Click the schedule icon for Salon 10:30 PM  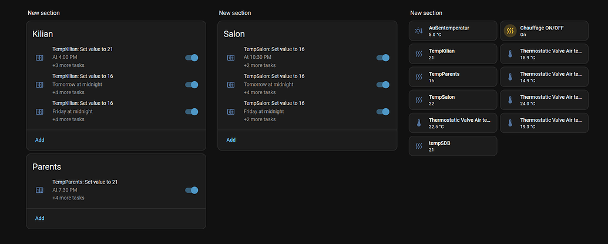[231, 58]
